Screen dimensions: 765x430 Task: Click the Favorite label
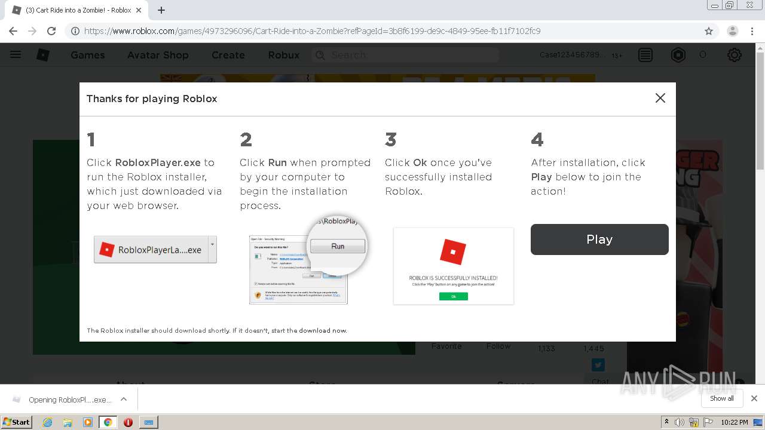(446, 346)
